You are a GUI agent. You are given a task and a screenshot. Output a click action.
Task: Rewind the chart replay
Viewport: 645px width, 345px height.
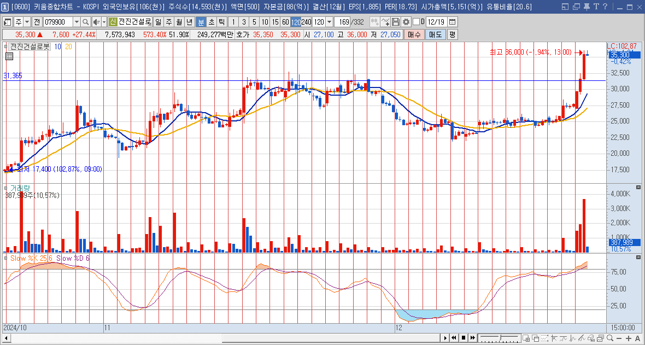tap(454, 338)
